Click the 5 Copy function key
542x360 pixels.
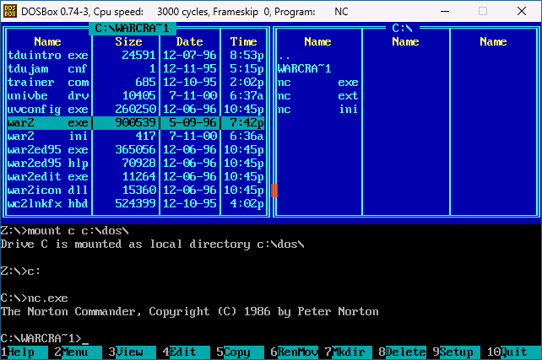pos(240,352)
